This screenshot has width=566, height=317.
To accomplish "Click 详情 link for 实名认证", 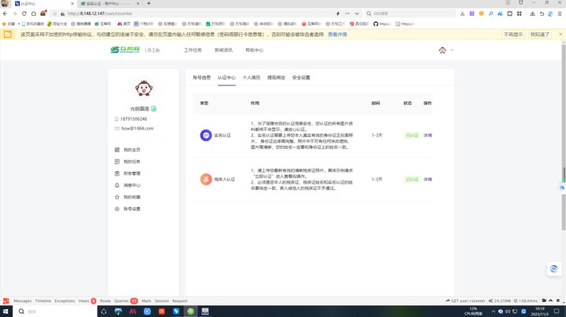I will [x=428, y=136].
